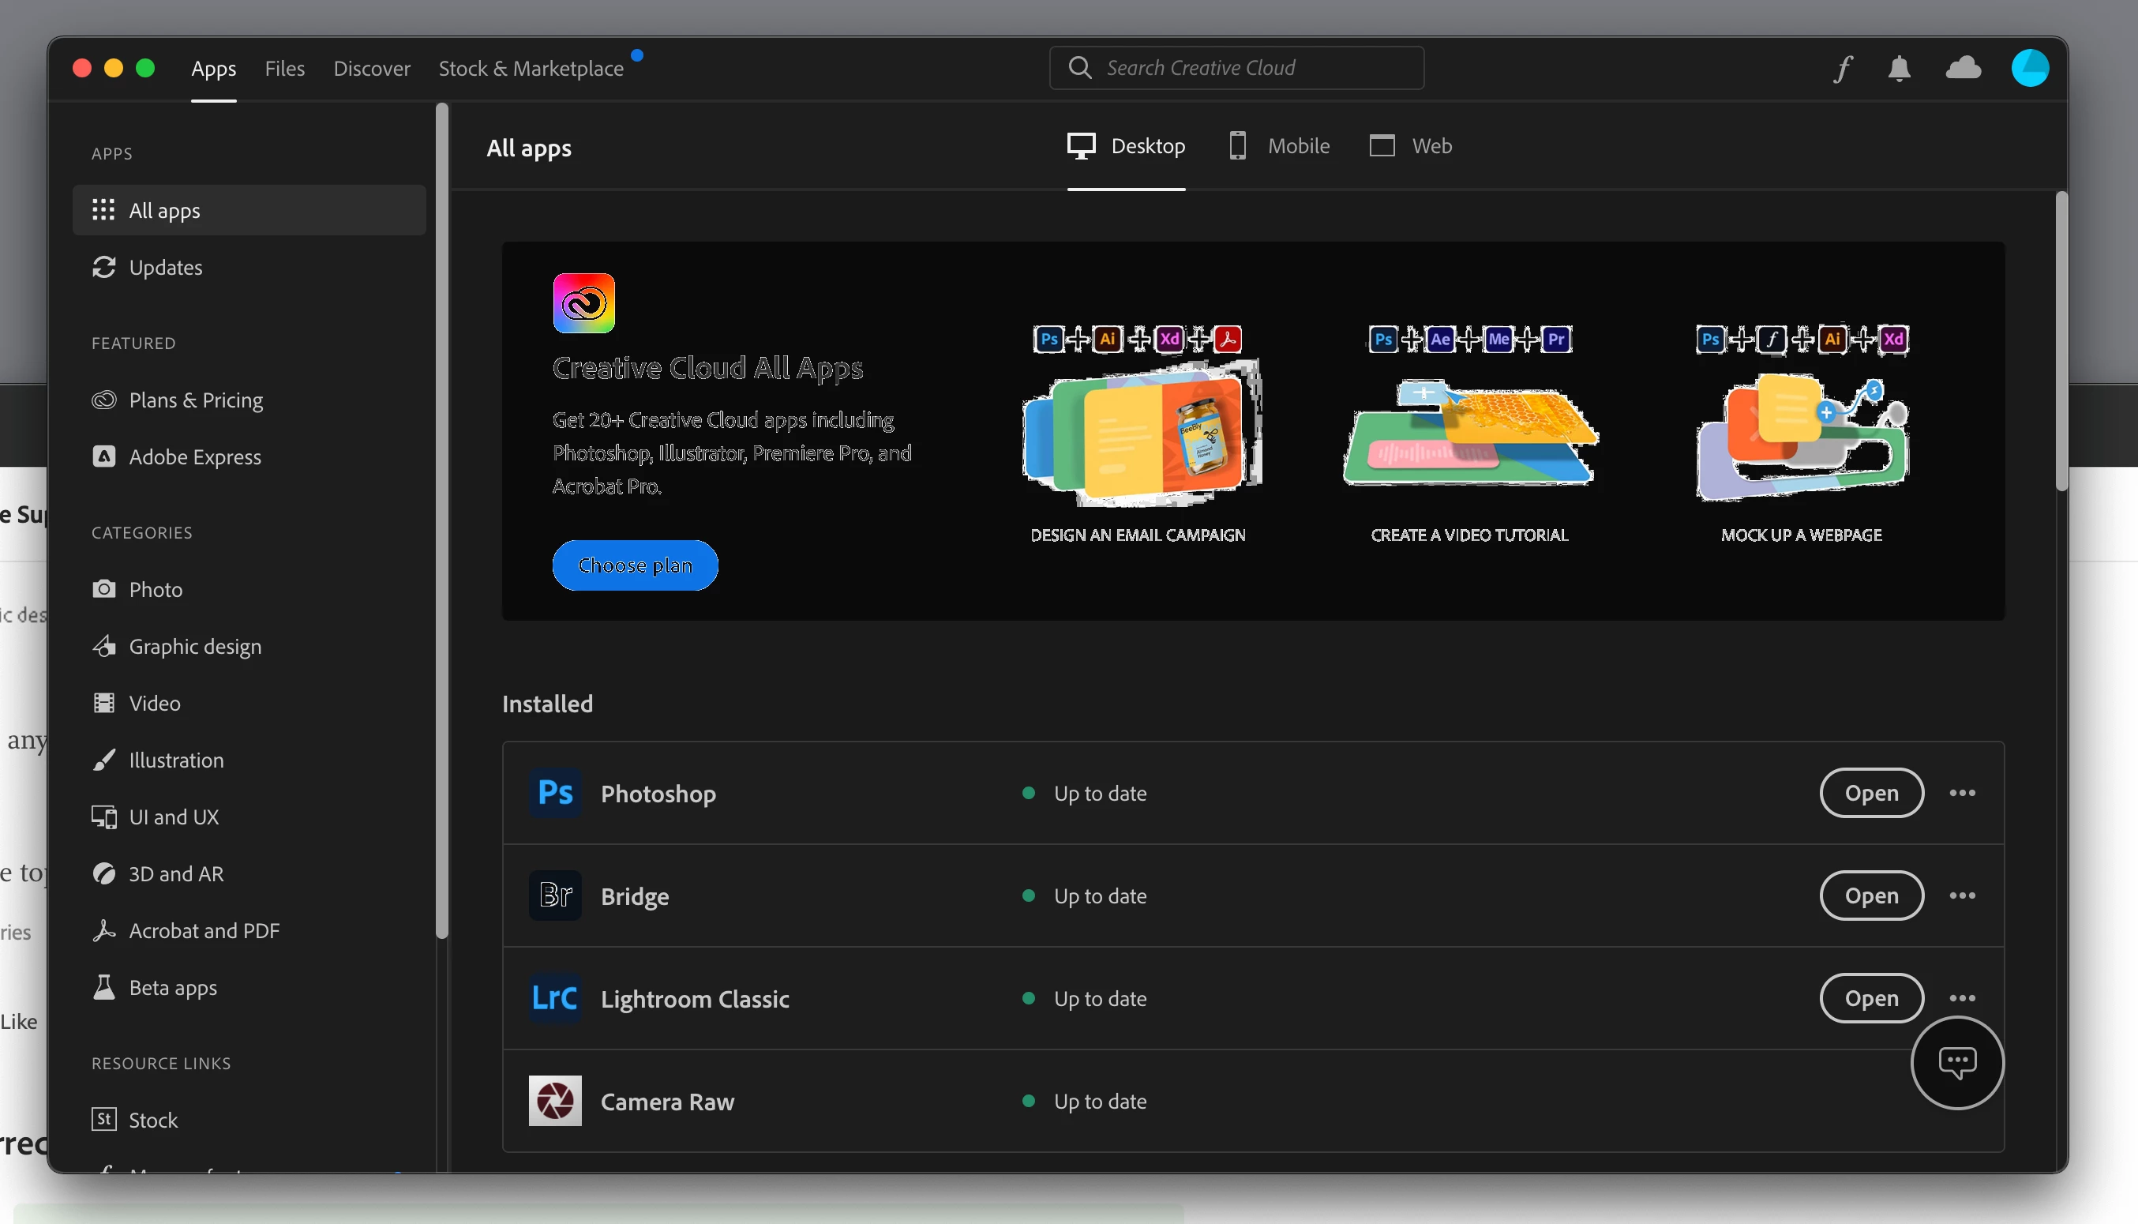2138x1224 pixels.
Task: Click Open button for Bridge
Action: coord(1871,895)
